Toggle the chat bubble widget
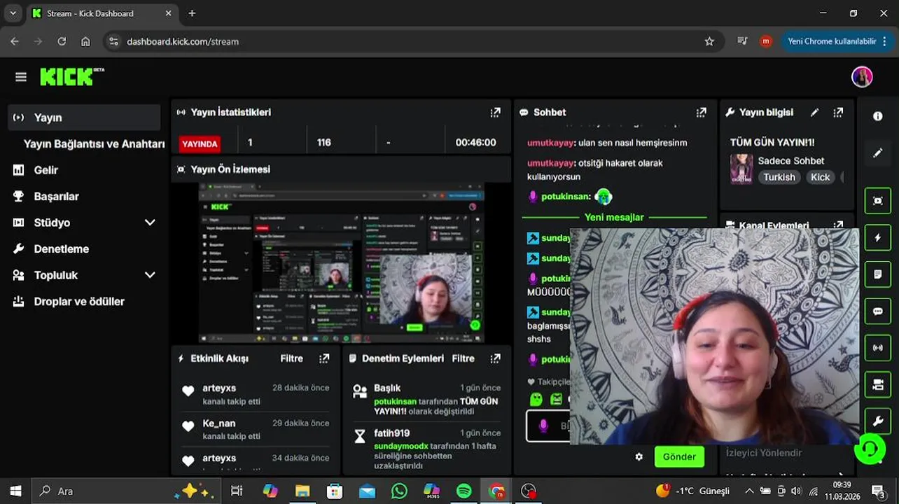This screenshot has width=899, height=504. click(x=877, y=311)
